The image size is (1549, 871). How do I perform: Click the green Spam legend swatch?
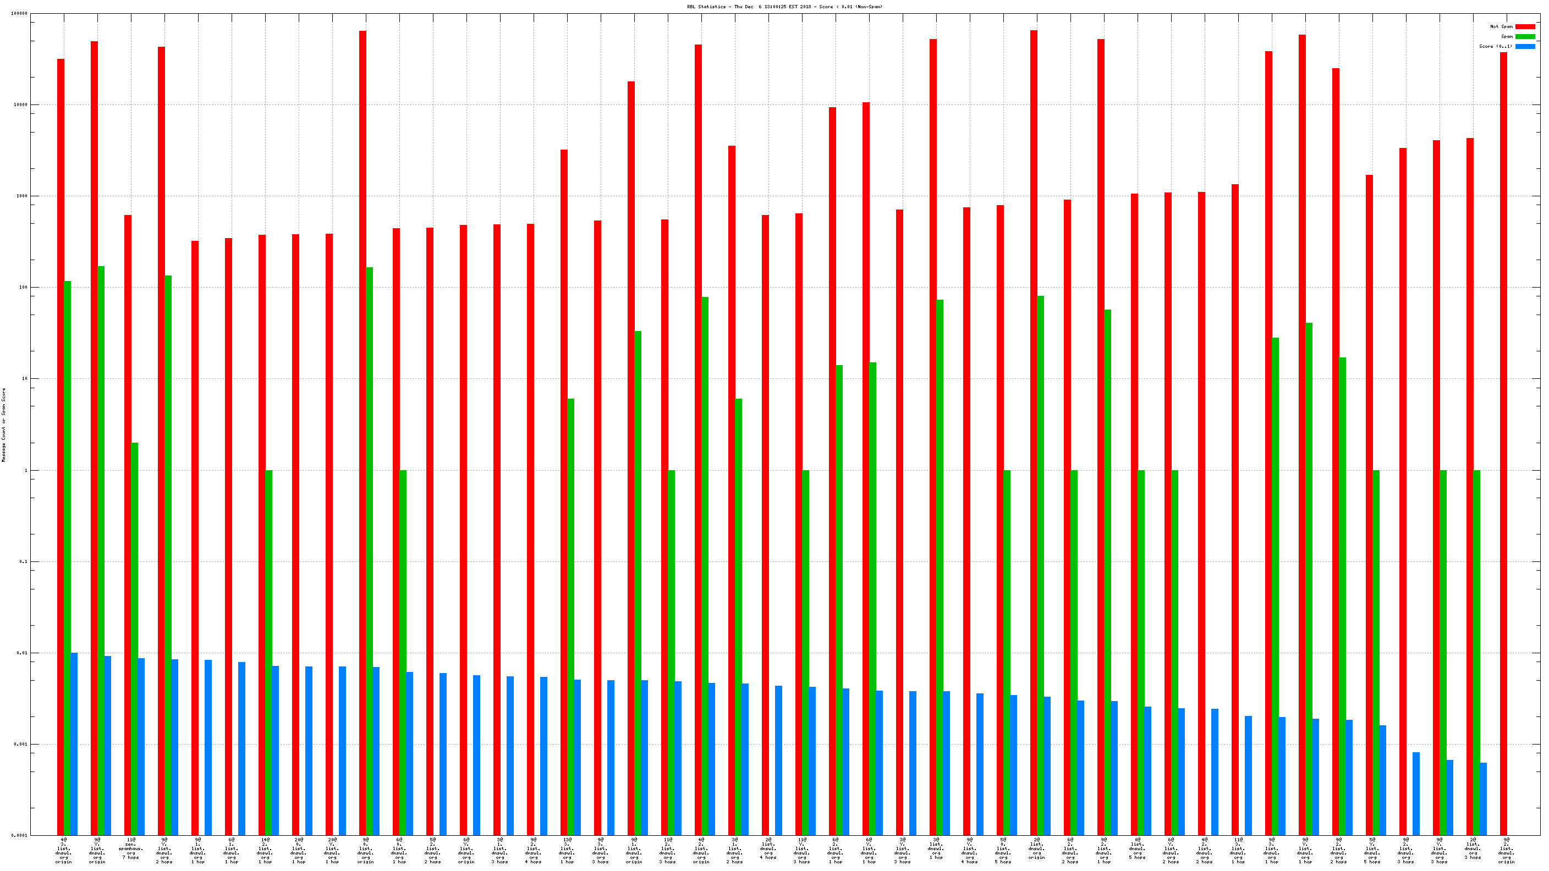(1524, 37)
